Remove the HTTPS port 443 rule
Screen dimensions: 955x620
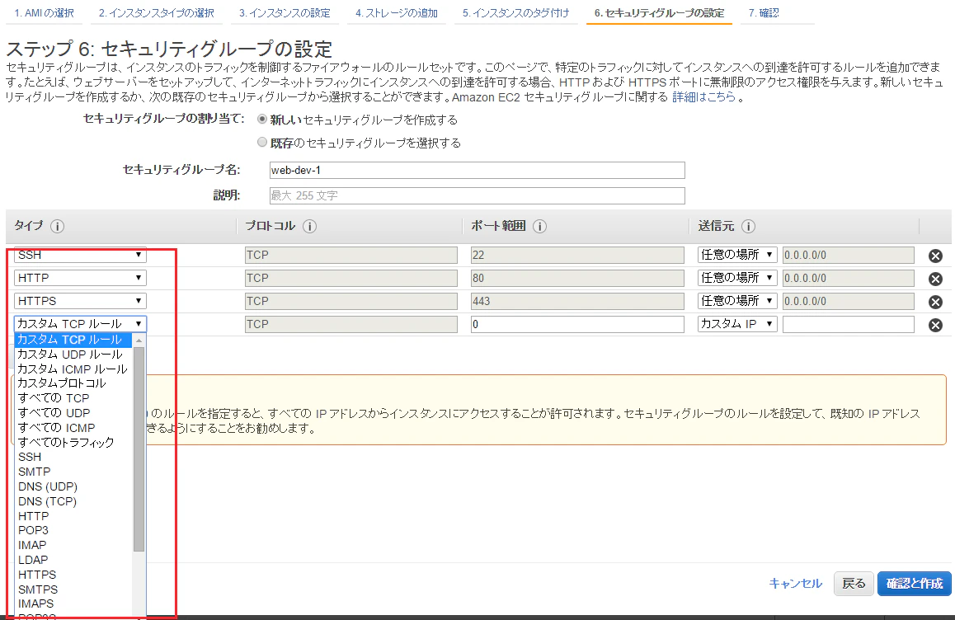click(935, 302)
